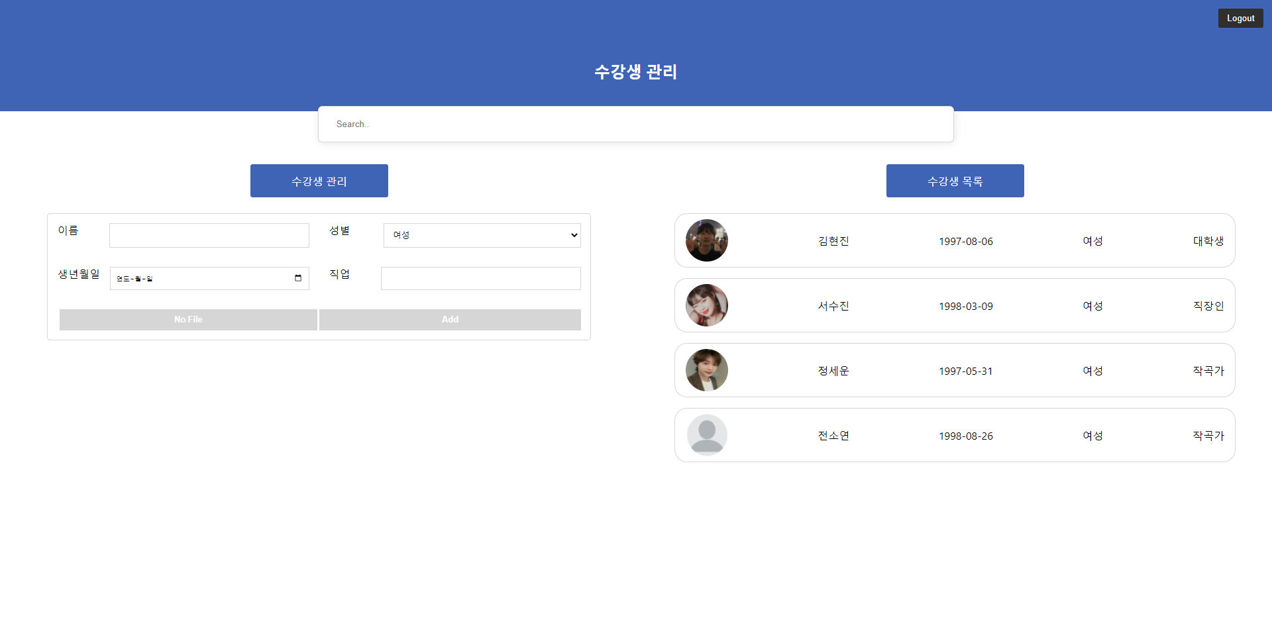This screenshot has height=635, width=1272.
Task: Click the 직업 occupation input field
Action: (x=480, y=278)
